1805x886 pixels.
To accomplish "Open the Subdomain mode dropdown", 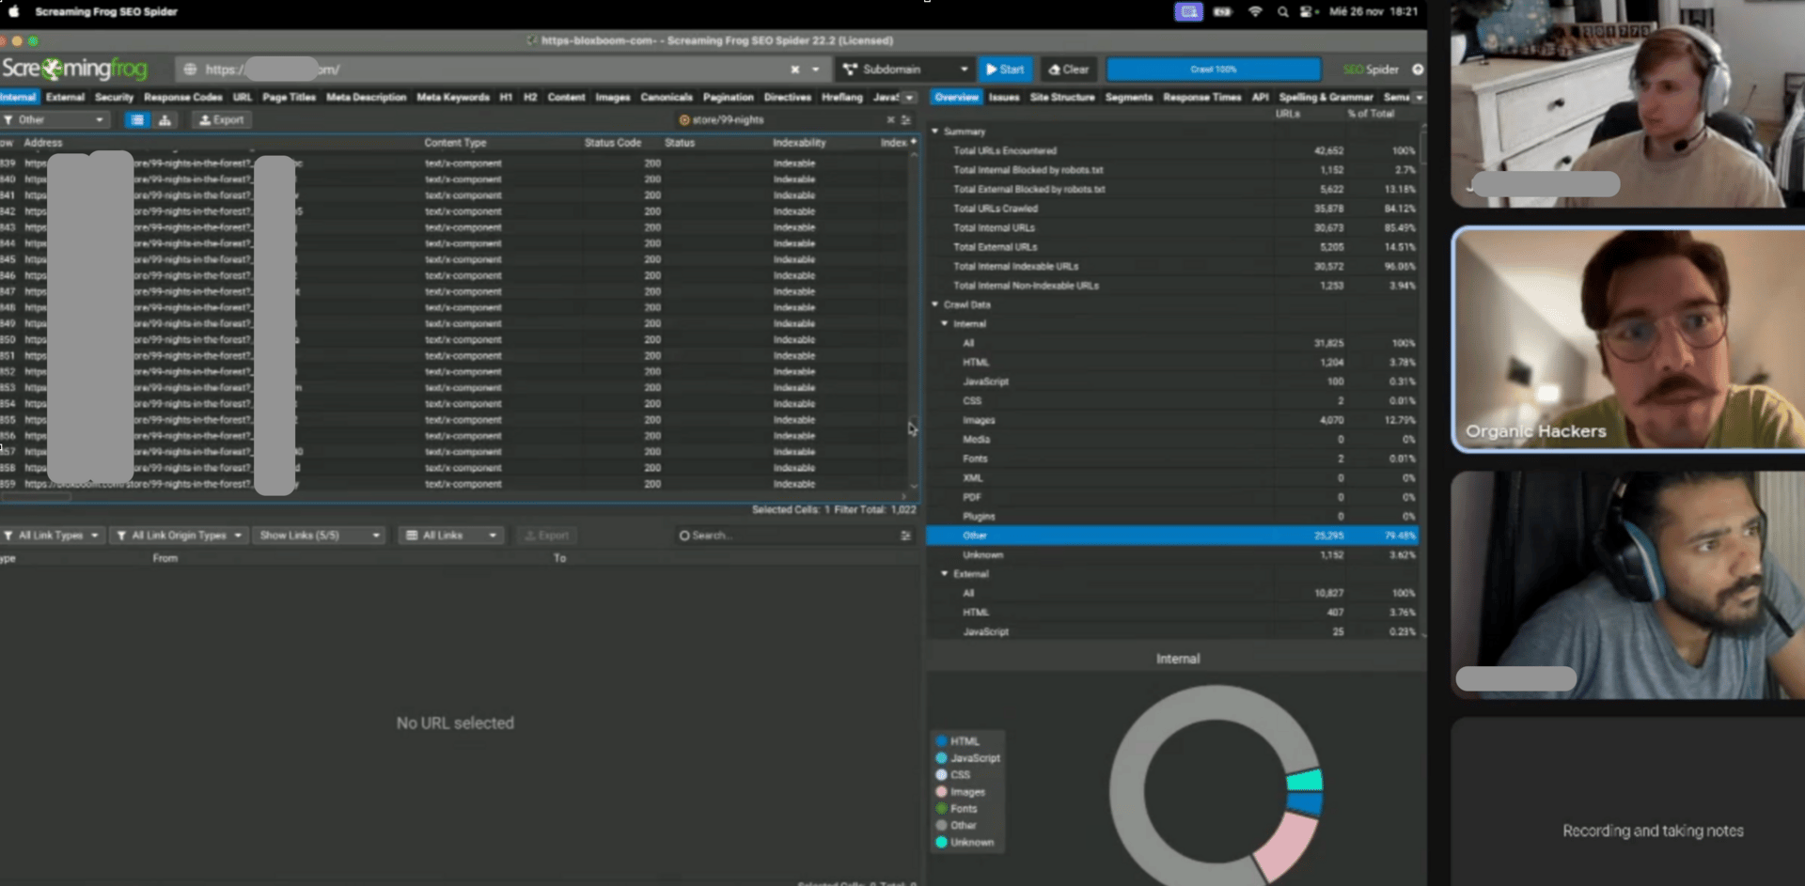I will [904, 70].
